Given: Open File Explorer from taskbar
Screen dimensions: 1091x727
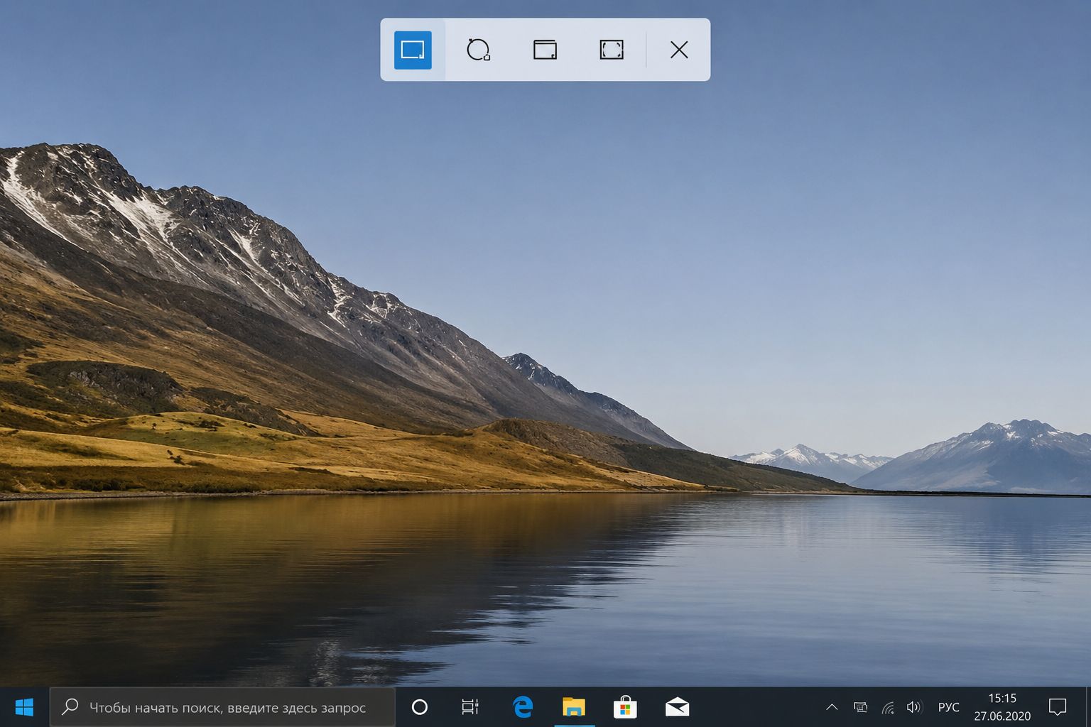Looking at the screenshot, I should point(574,707).
